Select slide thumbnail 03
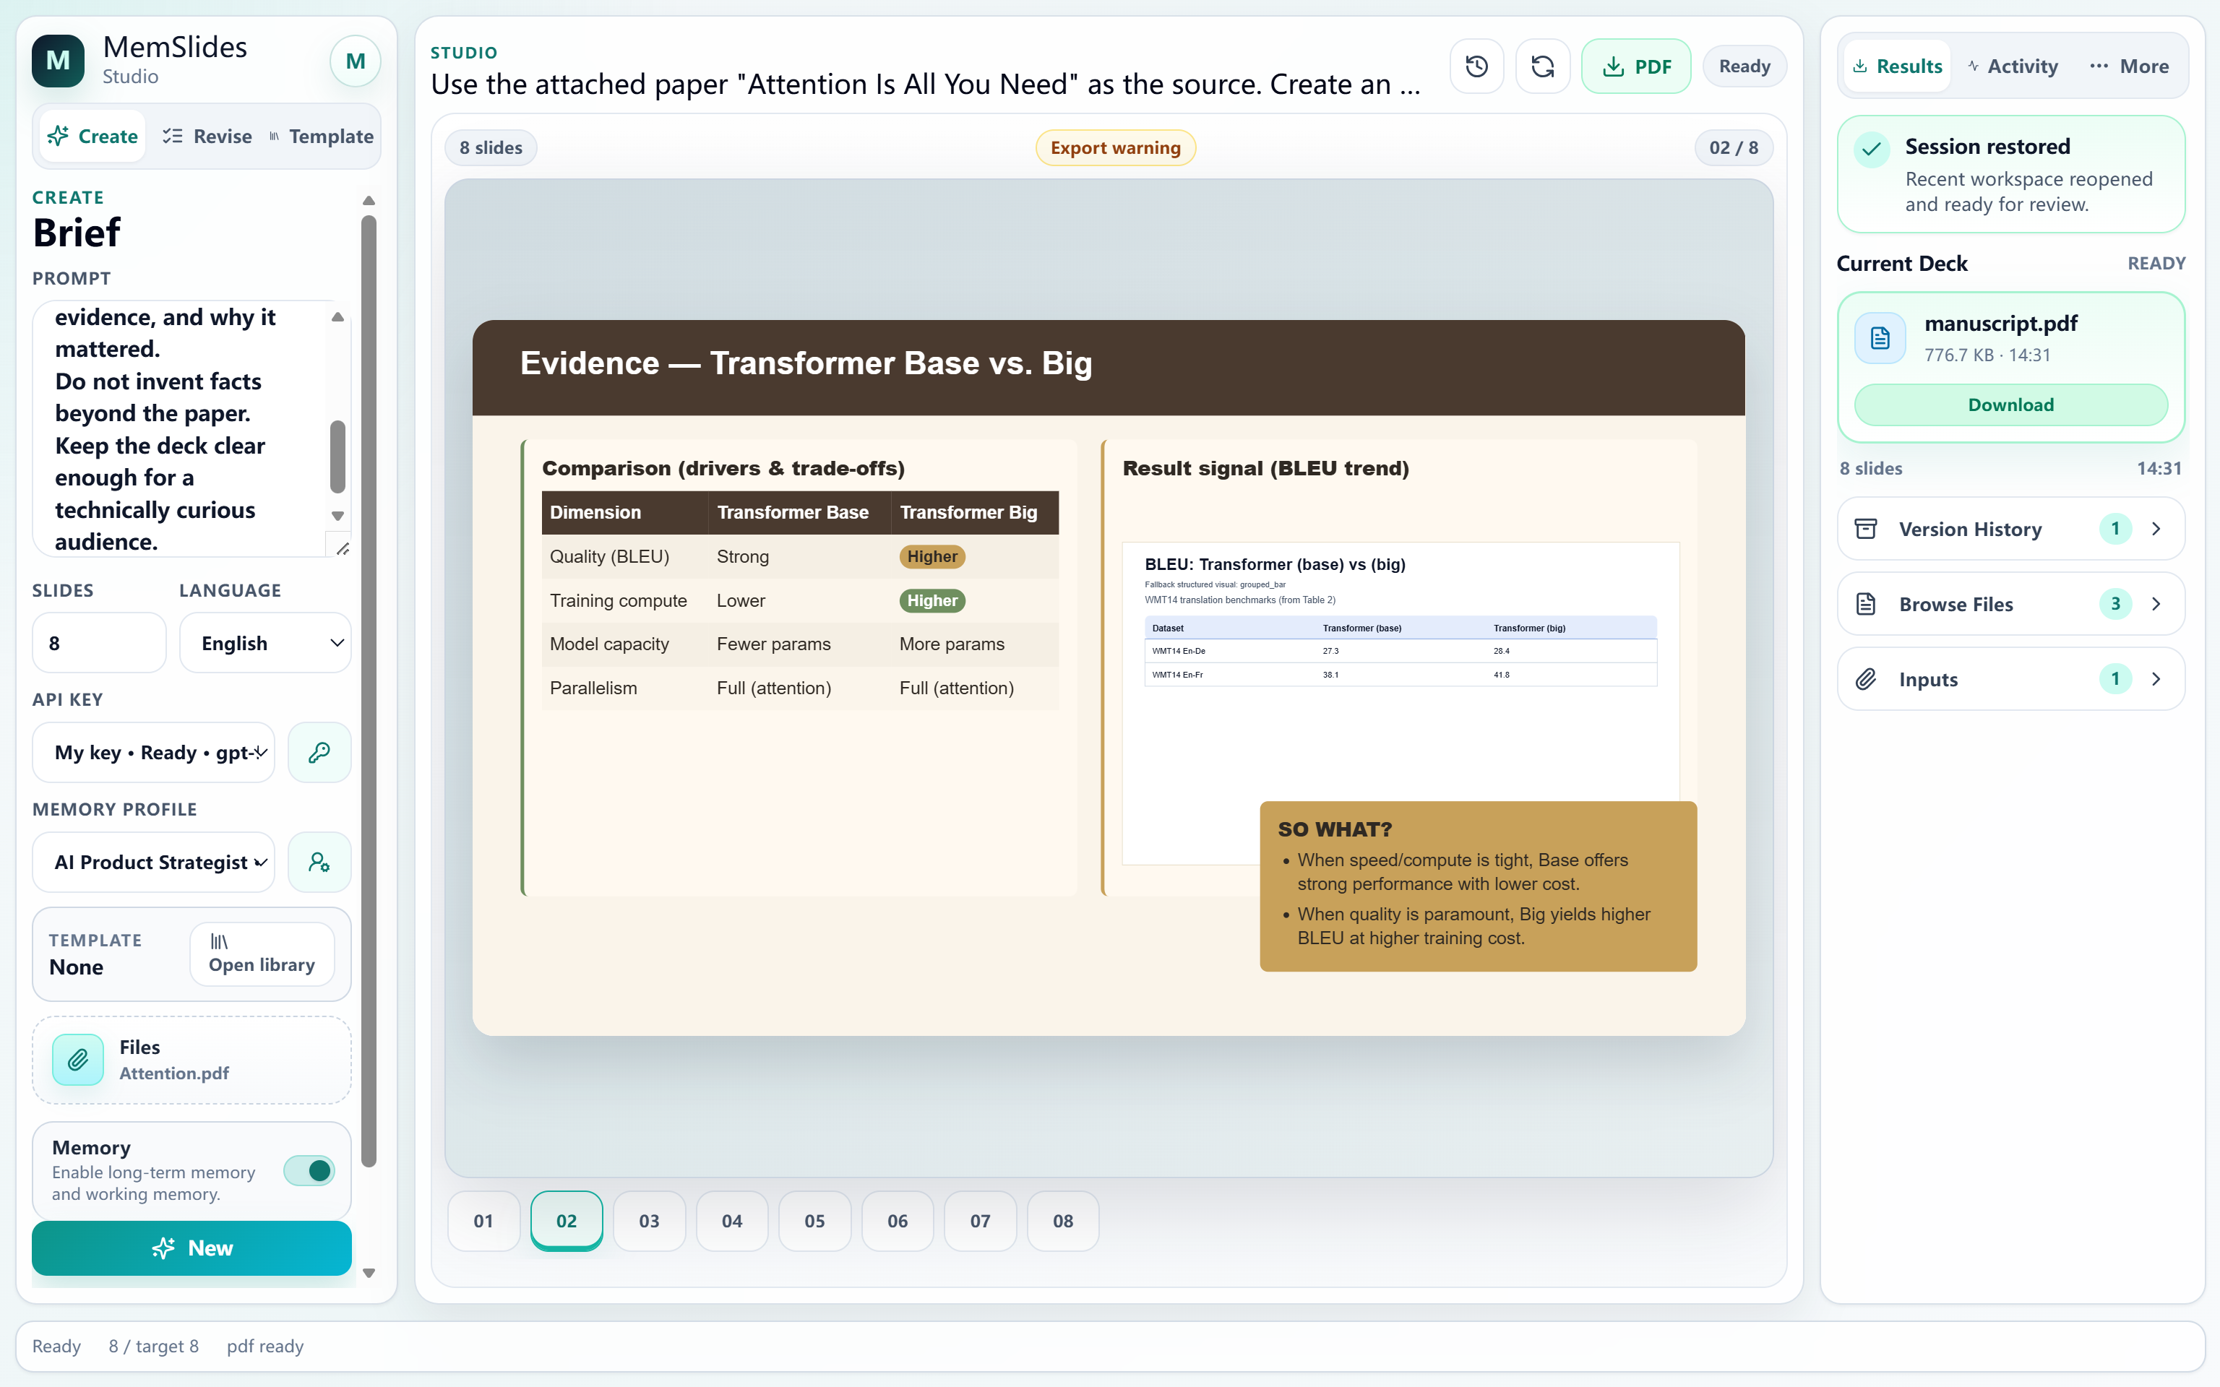Viewport: 2220px width, 1387px height. point(650,1221)
